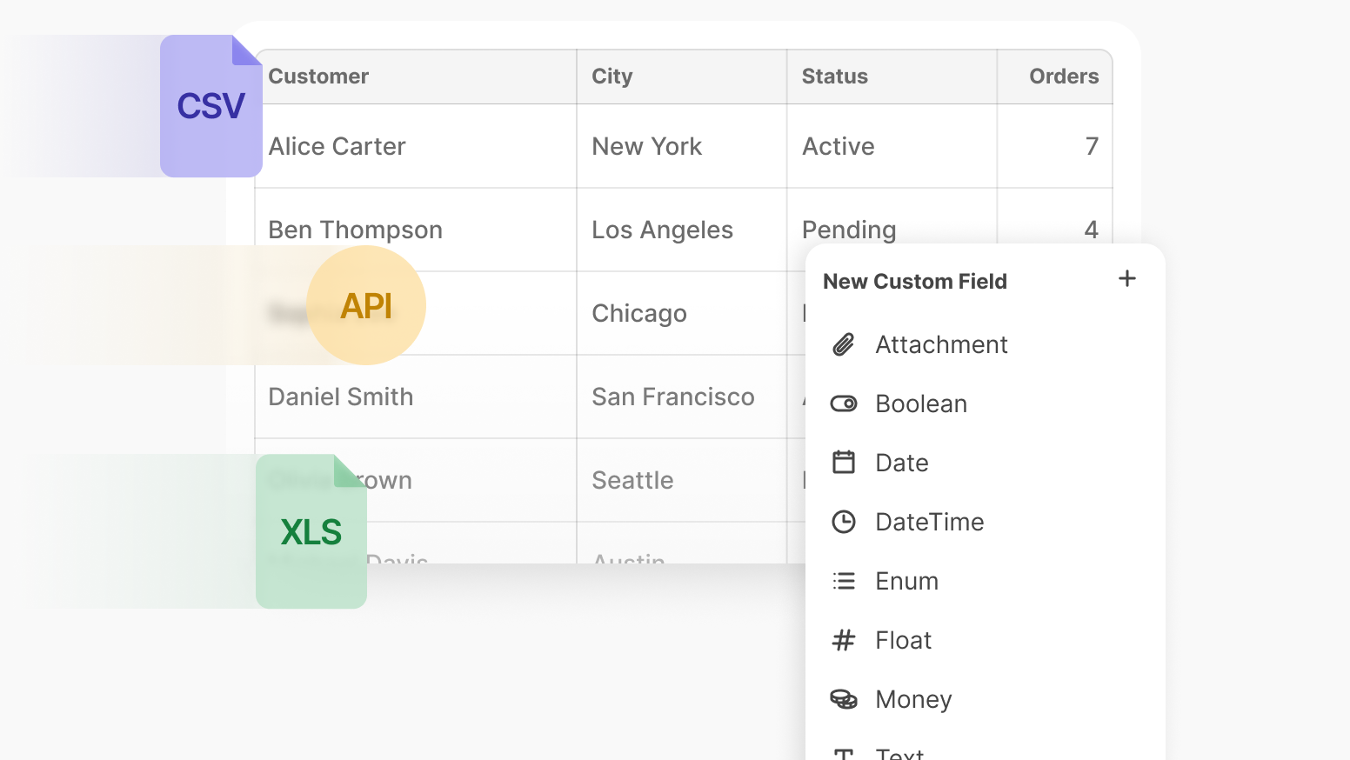
Task: Click the plus icon beside New Custom Field
Action: [x=1126, y=279]
